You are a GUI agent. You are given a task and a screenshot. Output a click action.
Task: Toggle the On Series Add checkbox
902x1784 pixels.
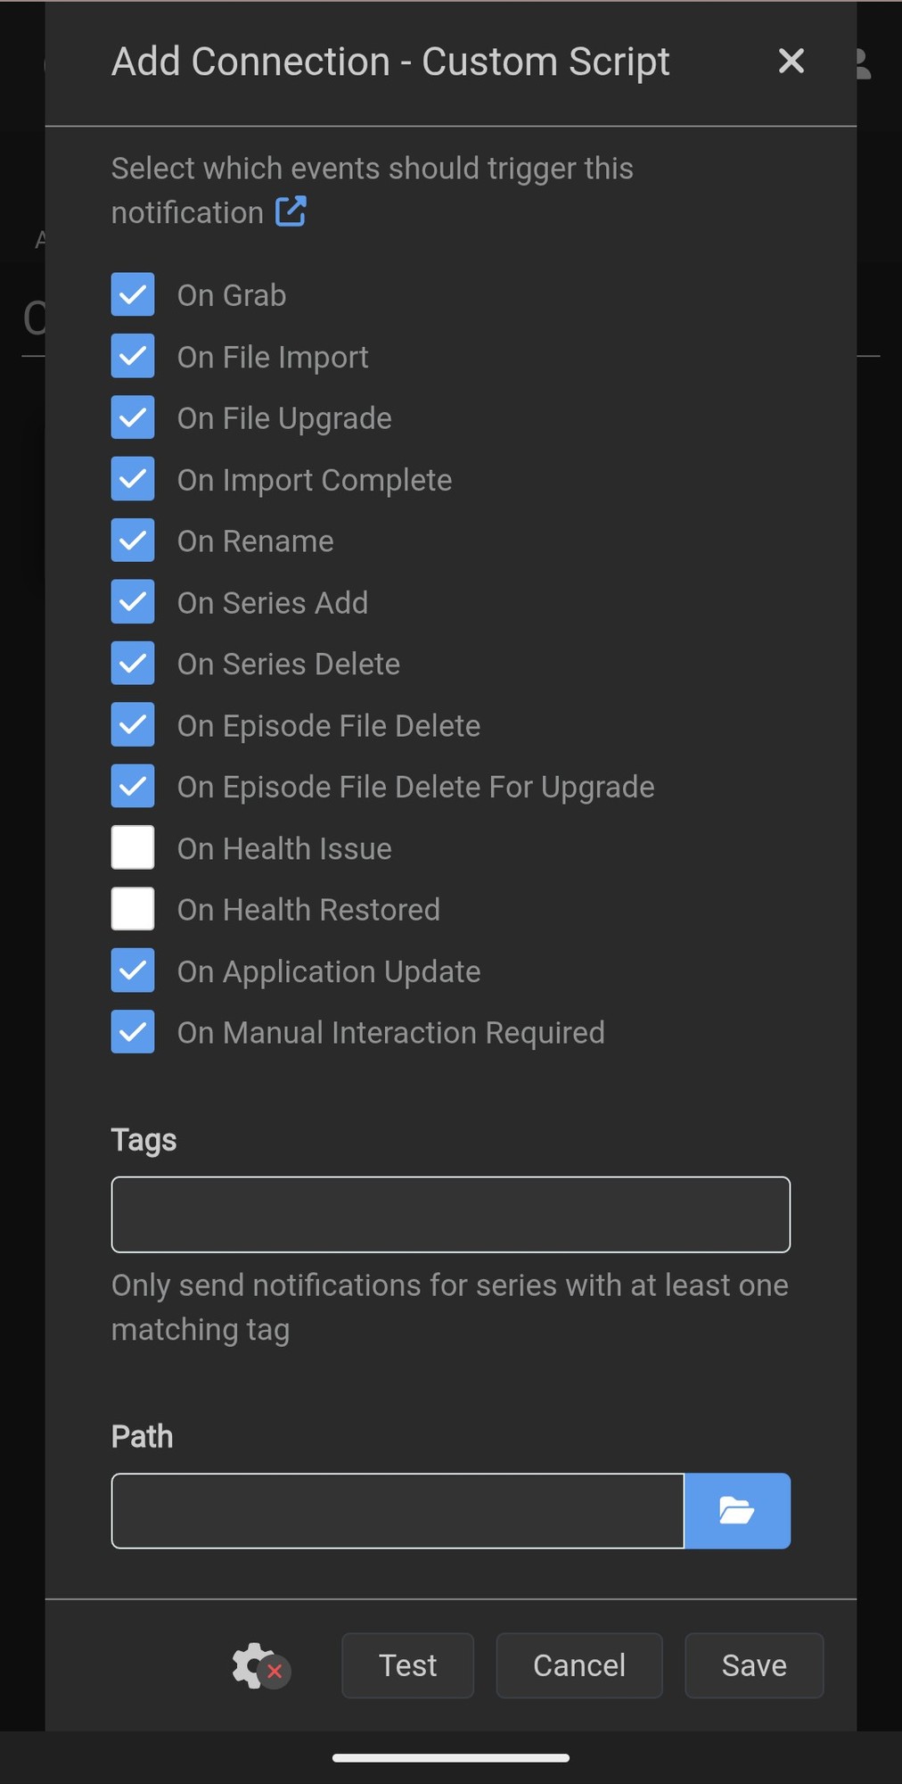tap(133, 602)
